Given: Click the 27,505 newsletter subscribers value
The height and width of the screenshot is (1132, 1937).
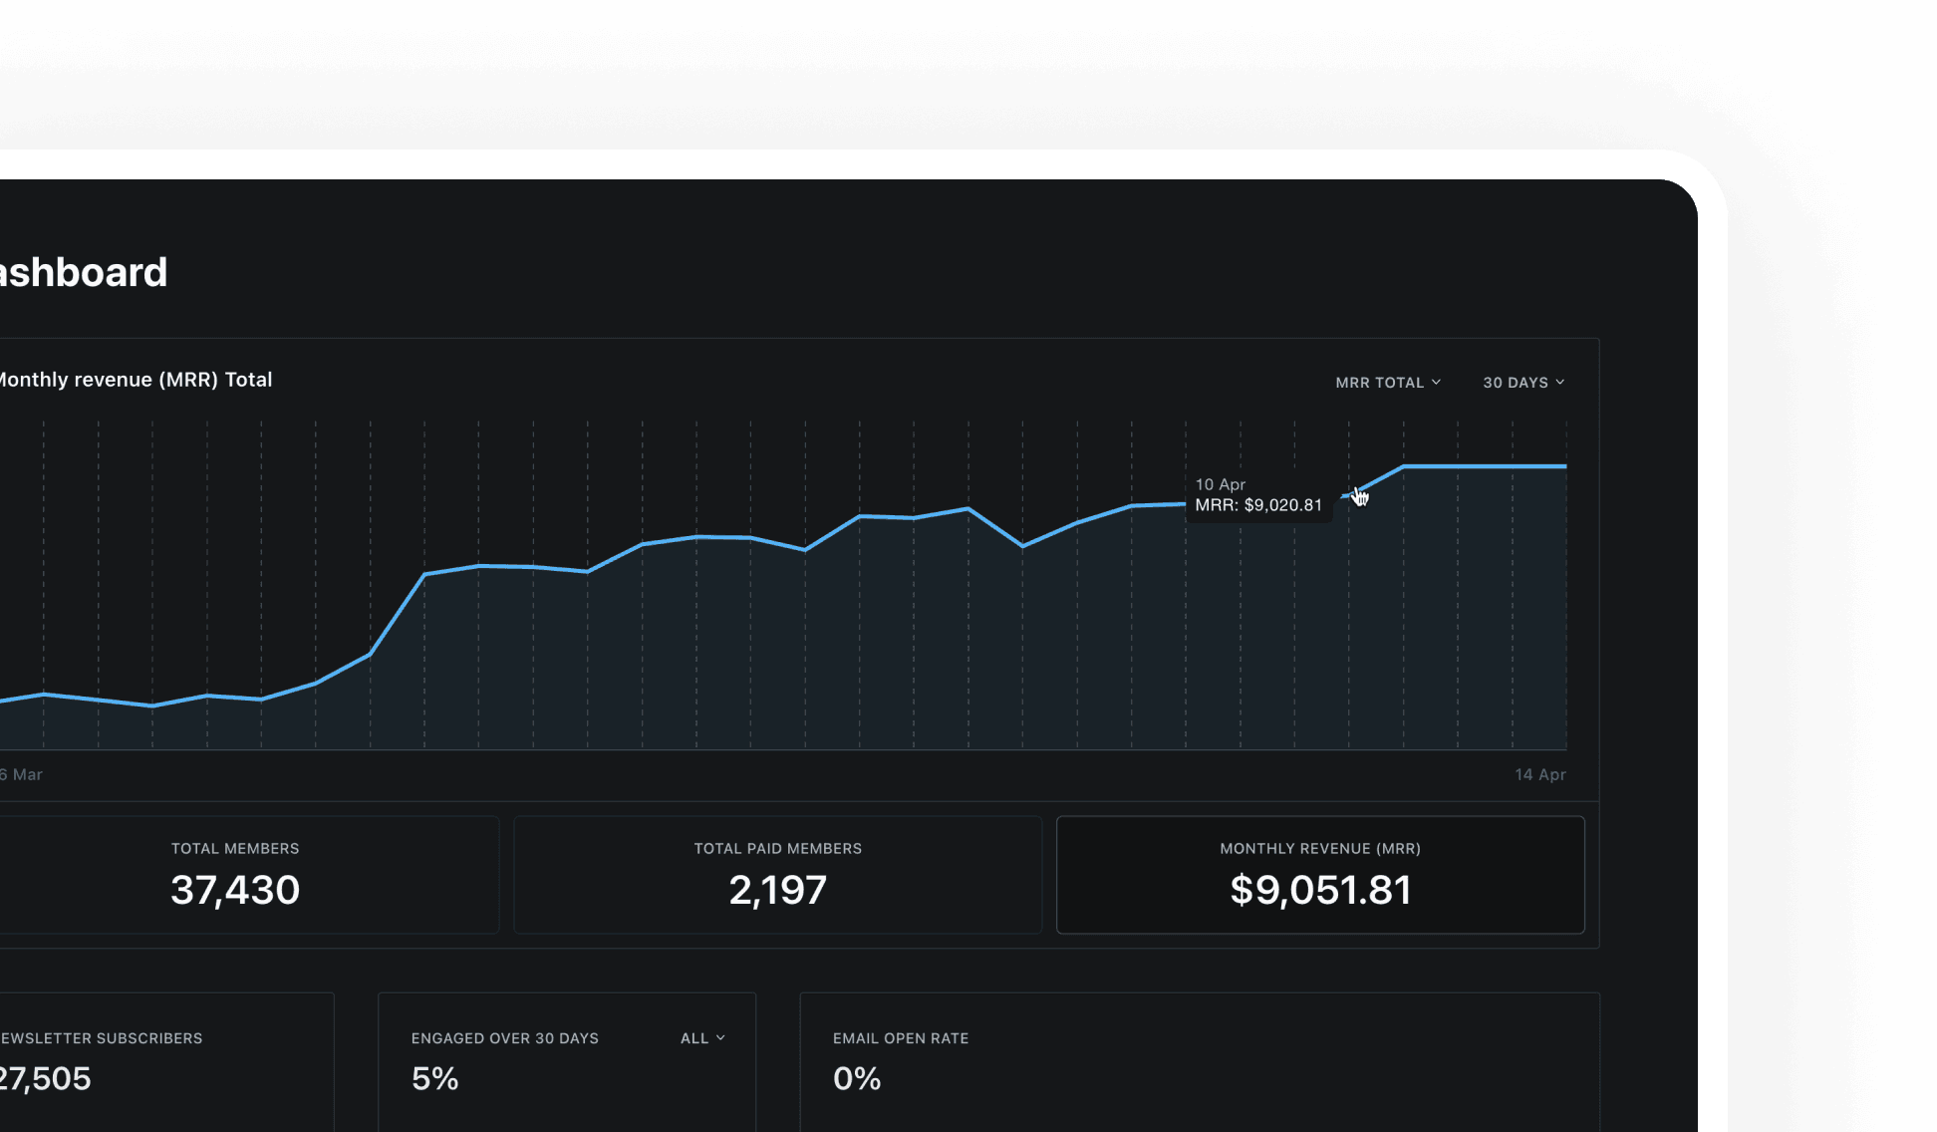Looking at the screenshot, I should (x=45, y=1078).
